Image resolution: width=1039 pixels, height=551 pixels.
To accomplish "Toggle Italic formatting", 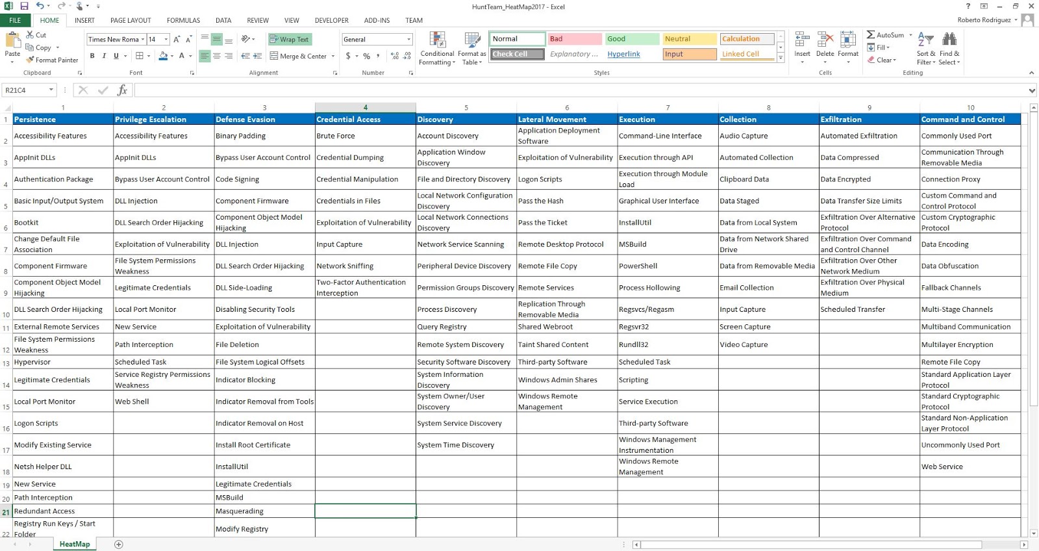I will click(x=104, y=56).
